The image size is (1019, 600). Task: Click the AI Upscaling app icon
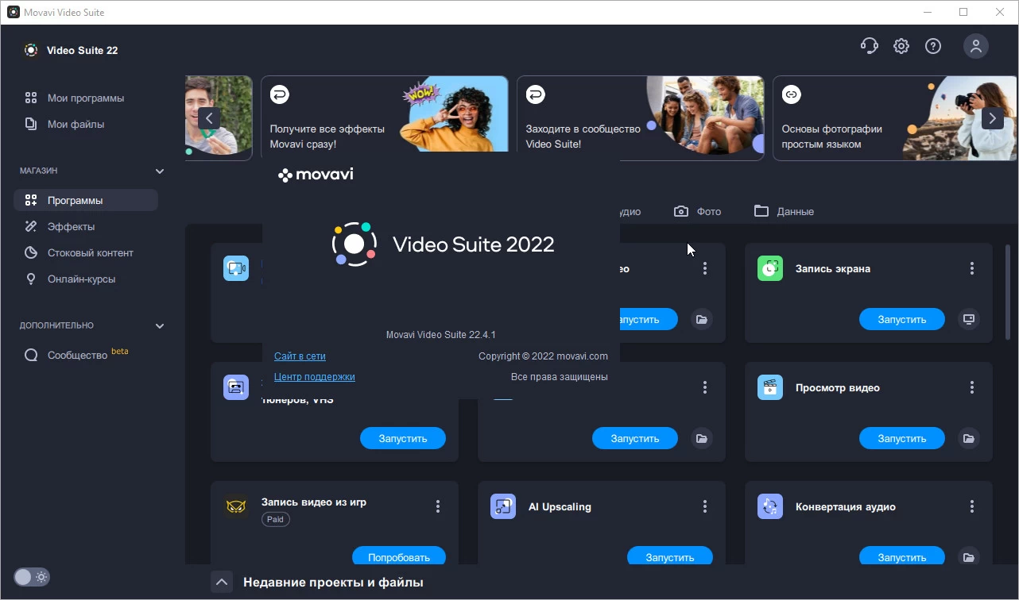pos(503,507)
